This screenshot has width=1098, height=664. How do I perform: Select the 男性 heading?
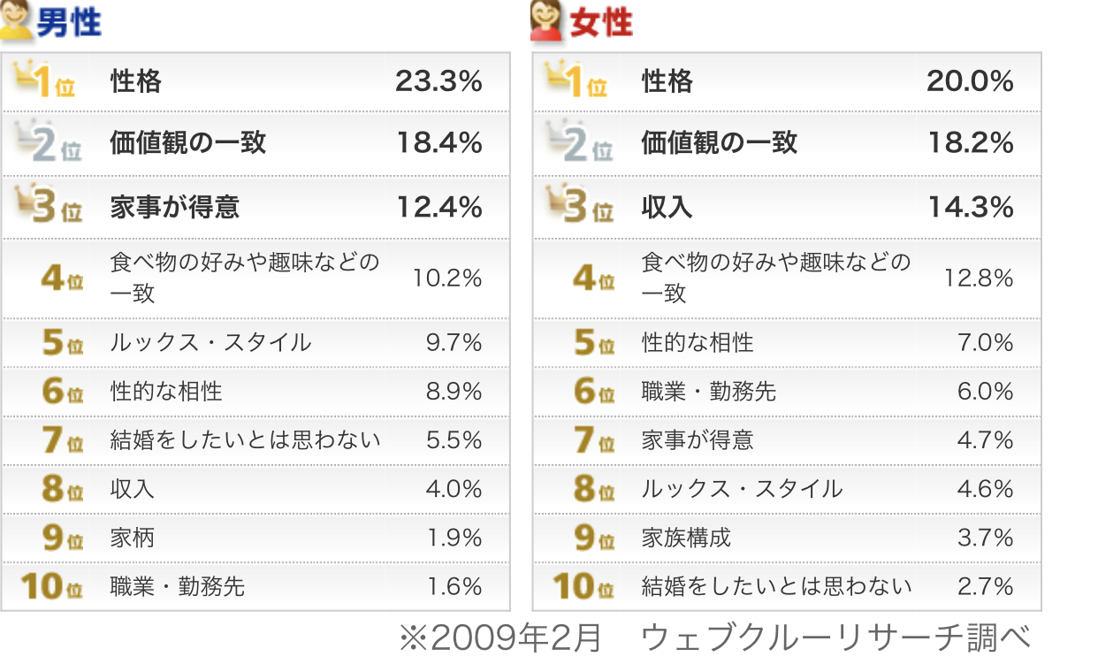[x=69, y=21]
